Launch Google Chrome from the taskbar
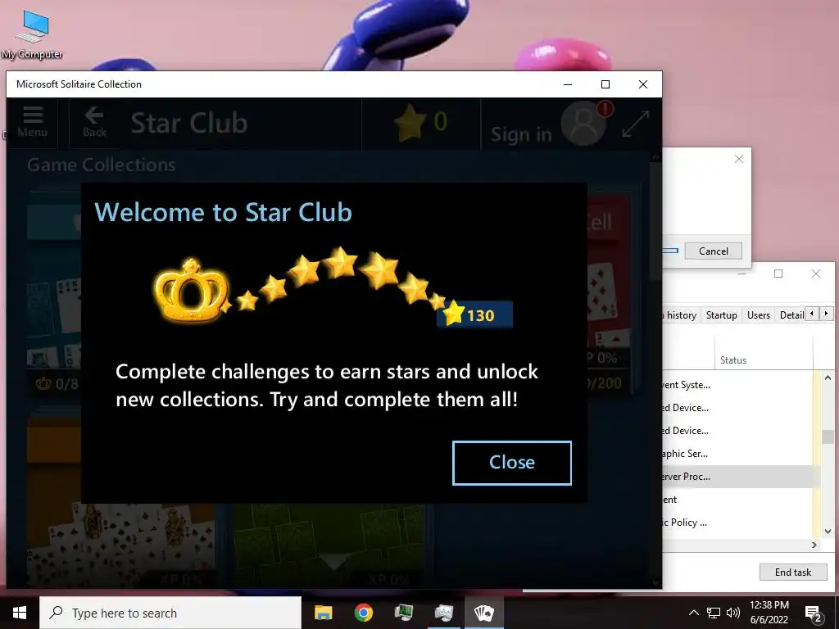839x629 pixels. [x=363, y=613]
